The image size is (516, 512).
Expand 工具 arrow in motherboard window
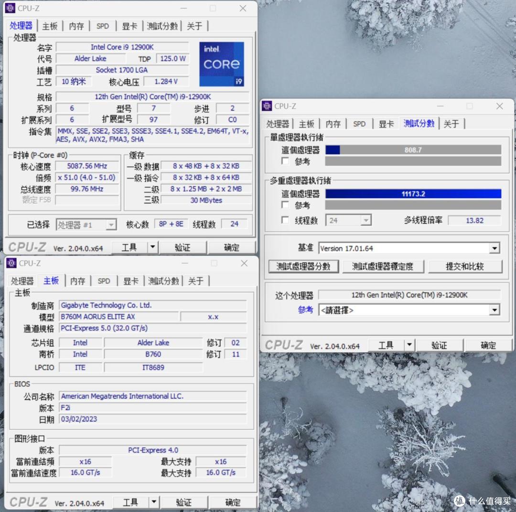click(x=154, y=502)
